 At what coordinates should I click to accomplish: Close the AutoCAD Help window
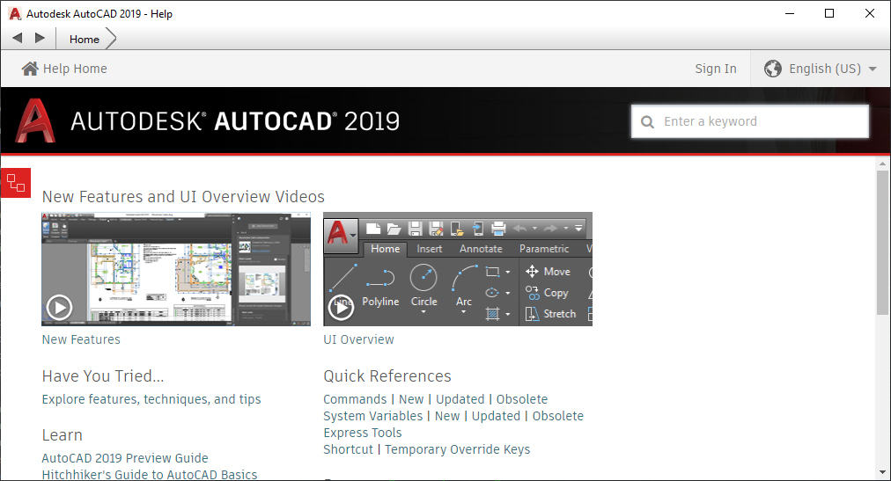click(869, 13)
